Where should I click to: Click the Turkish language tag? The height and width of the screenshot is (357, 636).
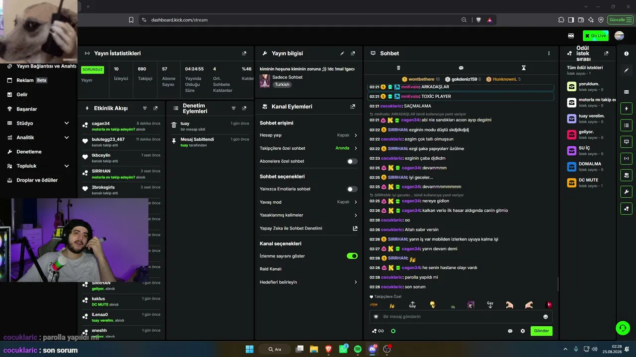point(282,85)
